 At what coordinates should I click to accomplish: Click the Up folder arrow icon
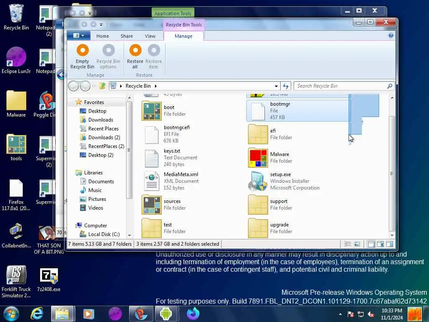(x=102, y=86)
